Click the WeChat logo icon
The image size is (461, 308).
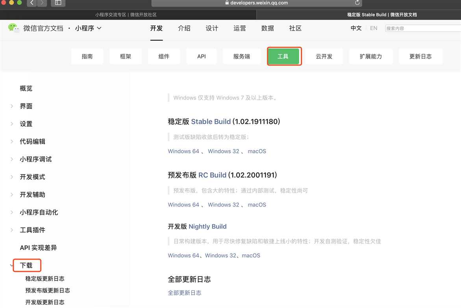(x=13, y=28)
